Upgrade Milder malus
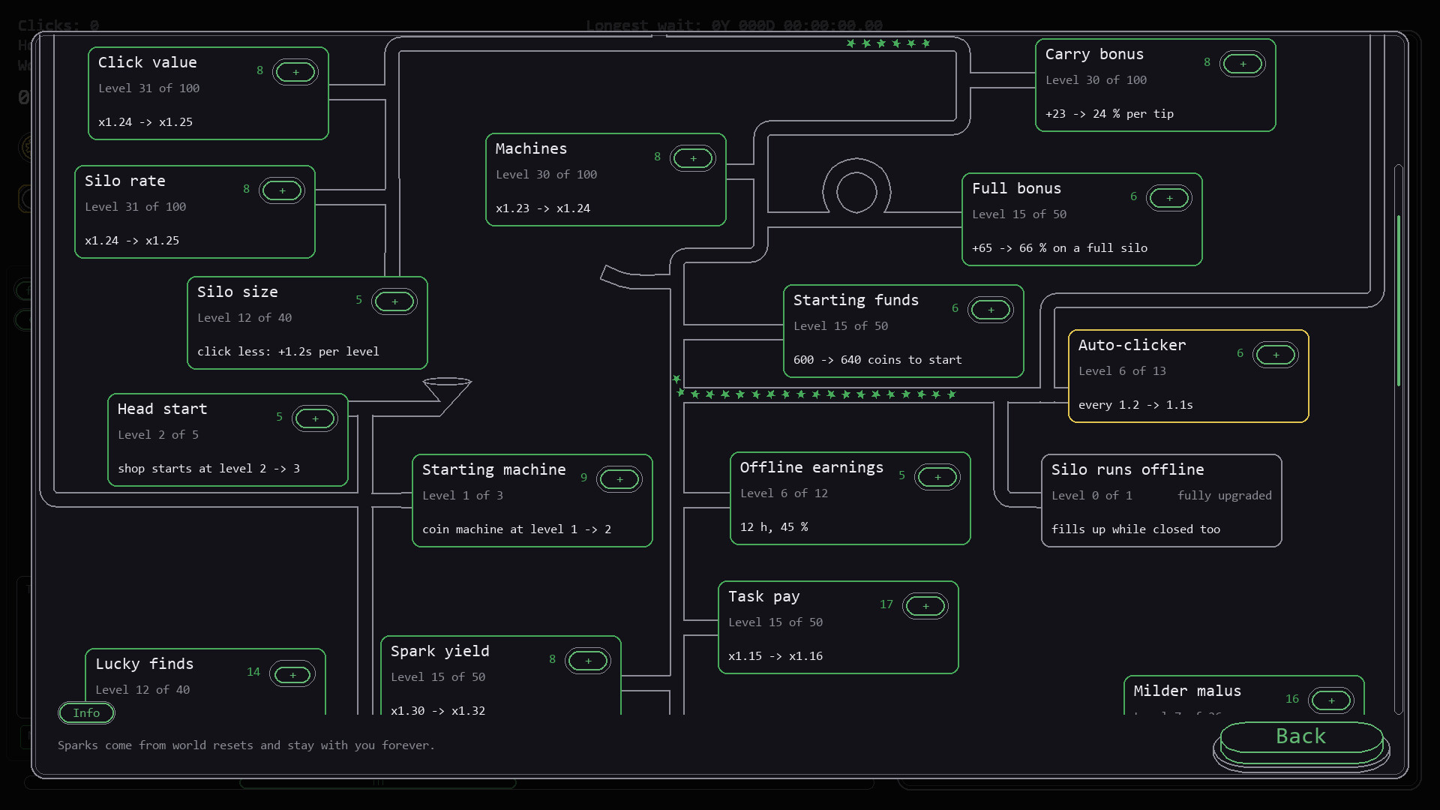This screenshot has height=810, width=1440. click(x=1331, y=701)
